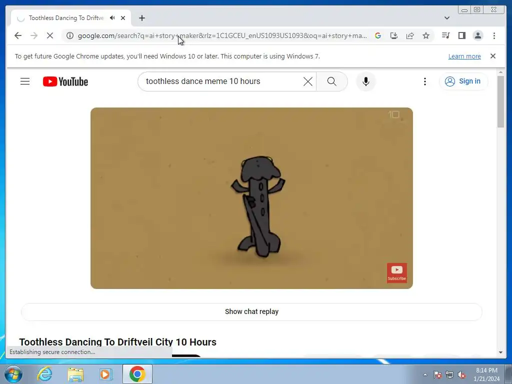Click the page scrollbar down arrow
The image size is (512, 384).
(500, 352)
